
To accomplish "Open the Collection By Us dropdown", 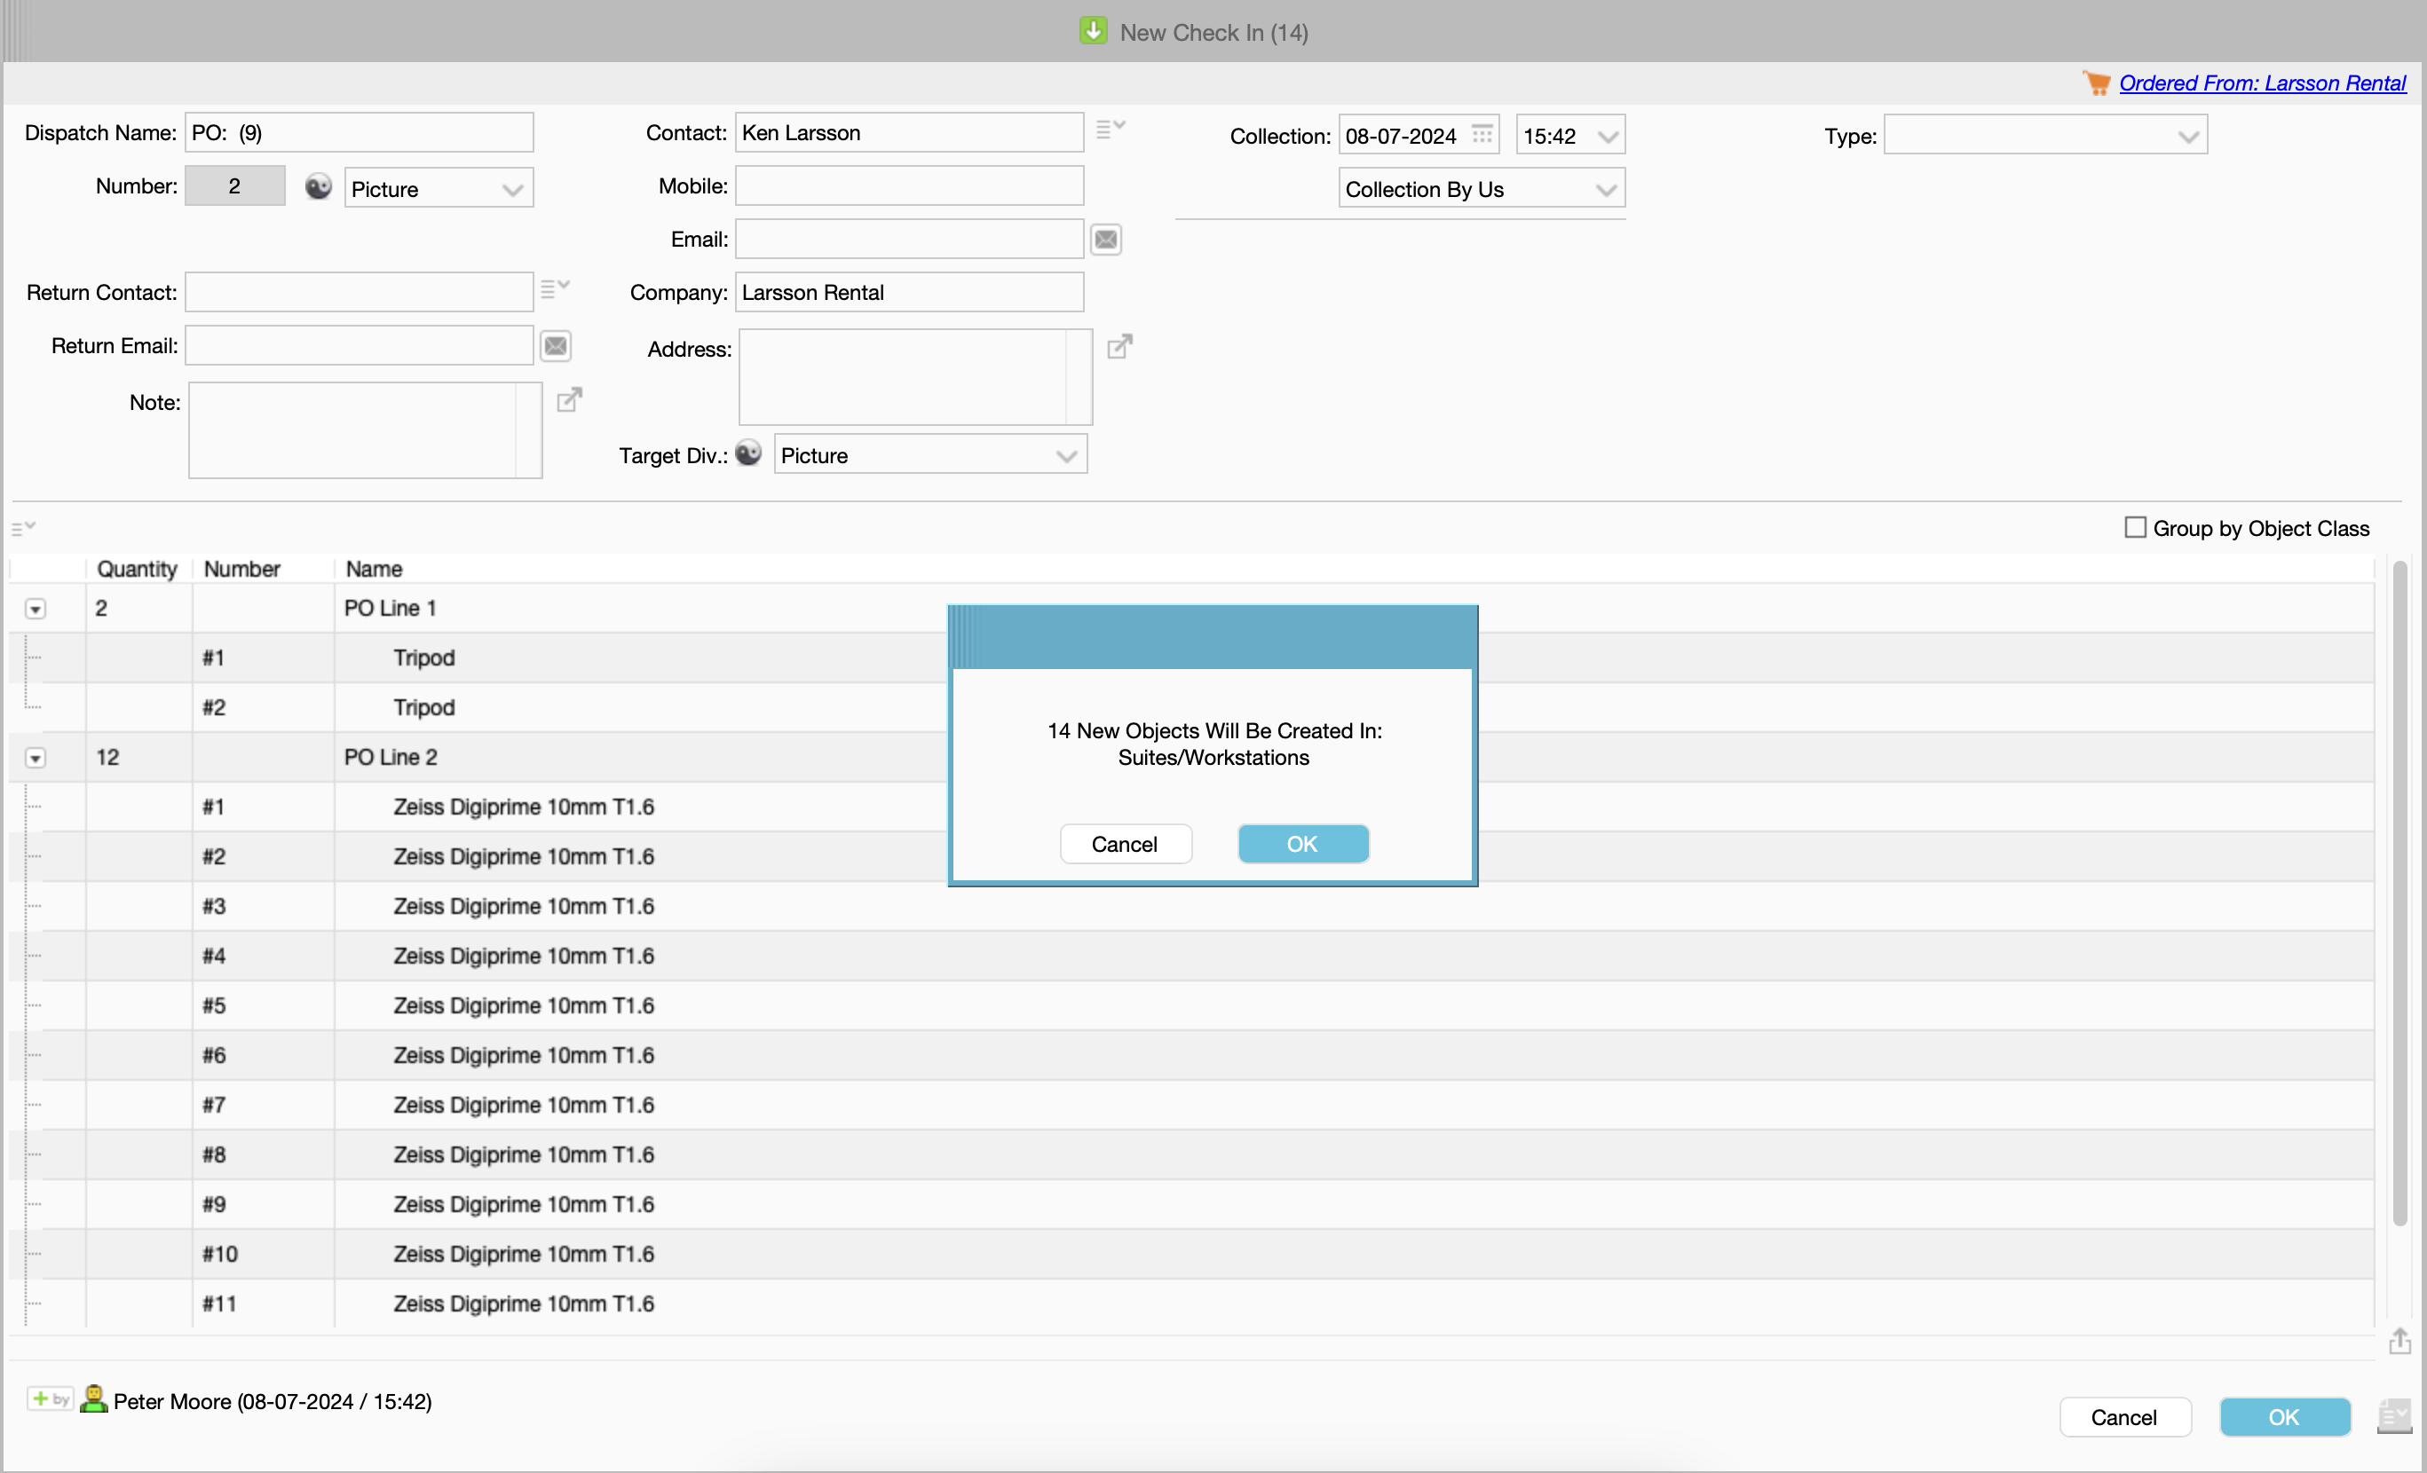I will click(x=1481, y=189).
